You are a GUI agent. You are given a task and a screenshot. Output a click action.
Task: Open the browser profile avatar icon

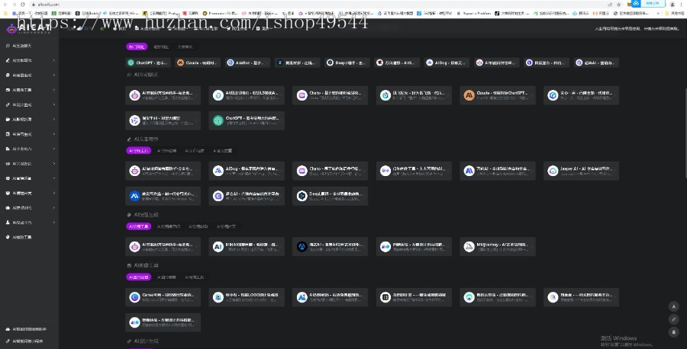(672, 5)
